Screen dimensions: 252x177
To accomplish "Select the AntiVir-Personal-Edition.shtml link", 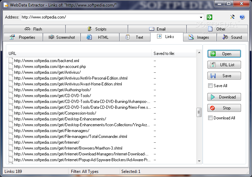I will coord(71,78).
